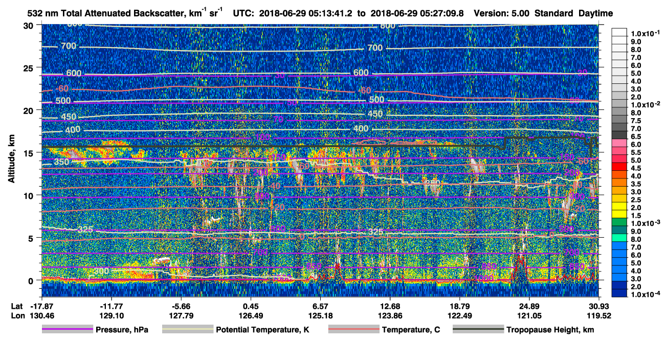Screen dimensions: 665x341
Task: Click the Lon row label
Action: pos(17,315)
